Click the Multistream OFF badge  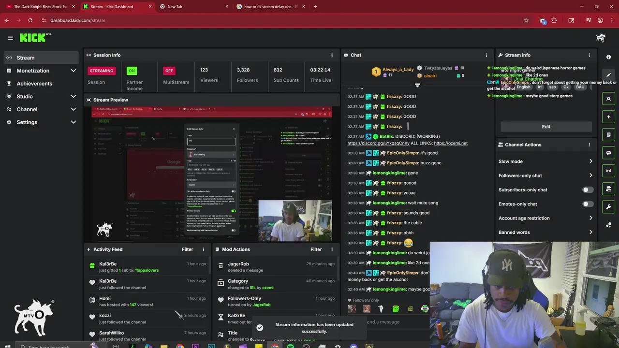[169, 71]
